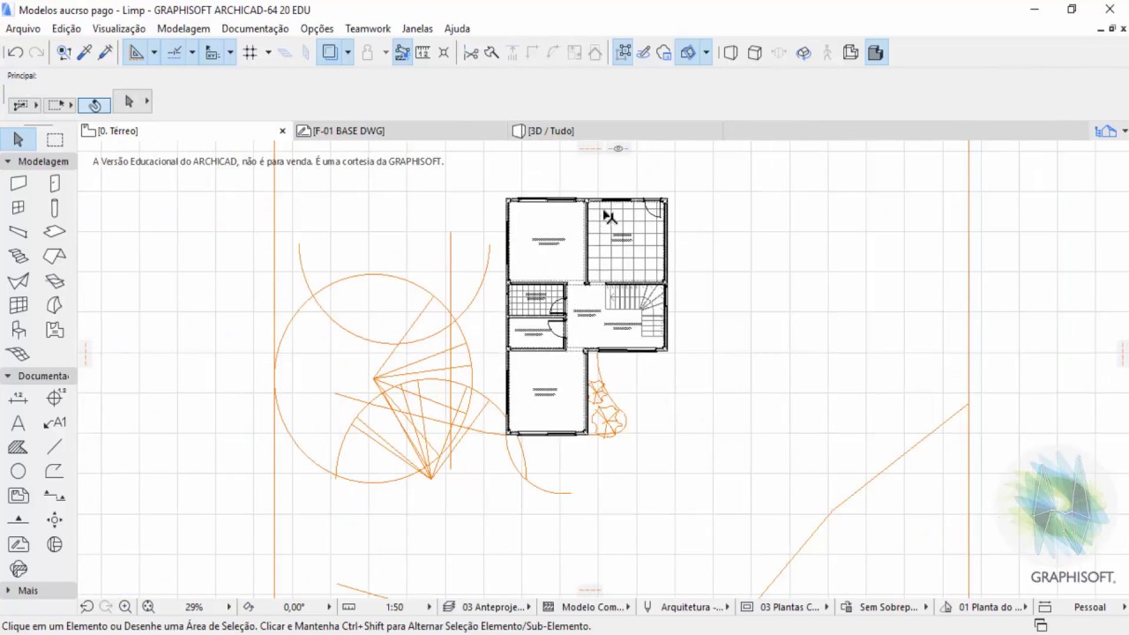Click the Pessoal dimension standard button
This screenshot has height=635, width=1129.
point(1089,607)
